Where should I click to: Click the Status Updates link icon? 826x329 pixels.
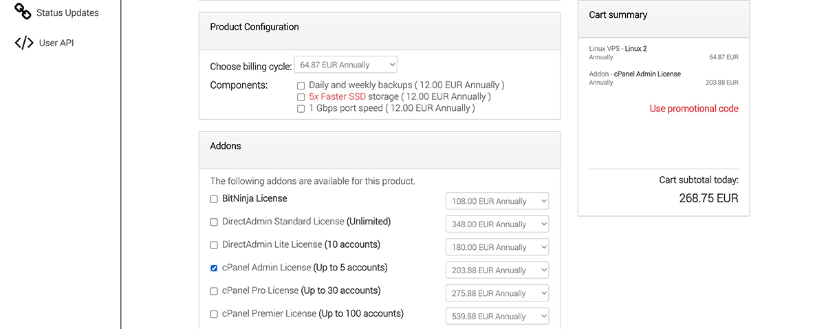[23, 12]
